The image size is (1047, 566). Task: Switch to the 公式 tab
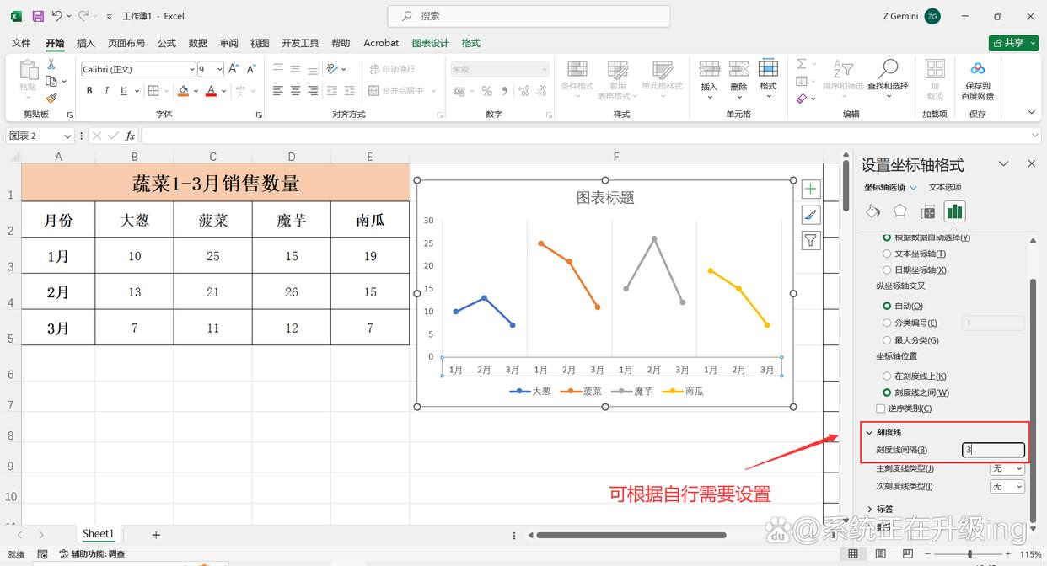(x=167, y=43)
